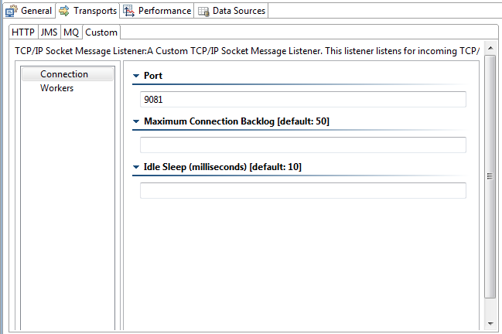Click the Maximum Connection Backlog input field
Viewport: 502px width, 334px height.
[303, 145]
